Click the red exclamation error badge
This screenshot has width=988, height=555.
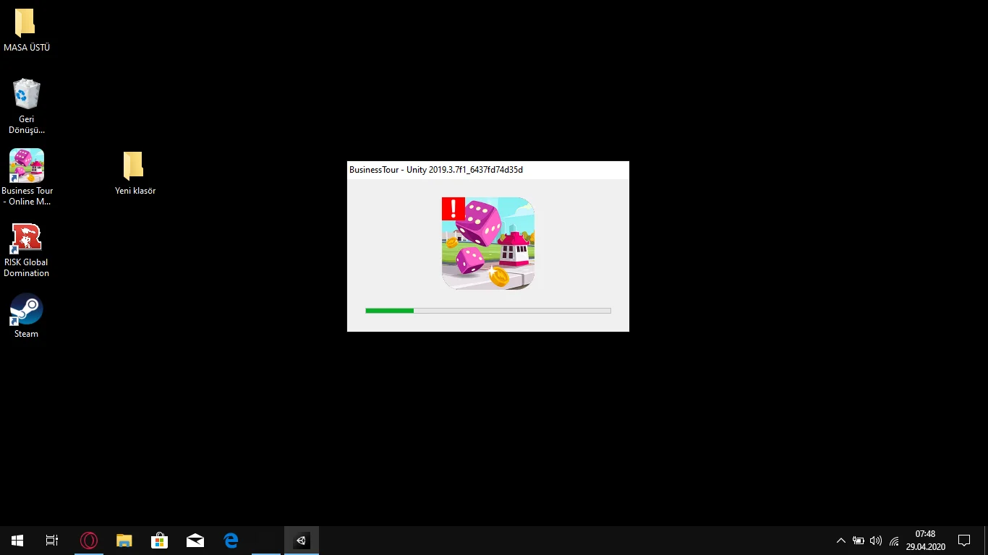(x=453, y=209)
